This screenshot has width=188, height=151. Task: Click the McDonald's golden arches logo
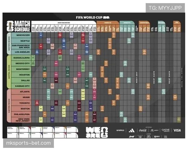click(149, 137)
